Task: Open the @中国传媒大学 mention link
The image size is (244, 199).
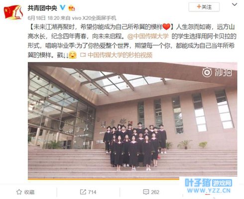Action: 148,36
